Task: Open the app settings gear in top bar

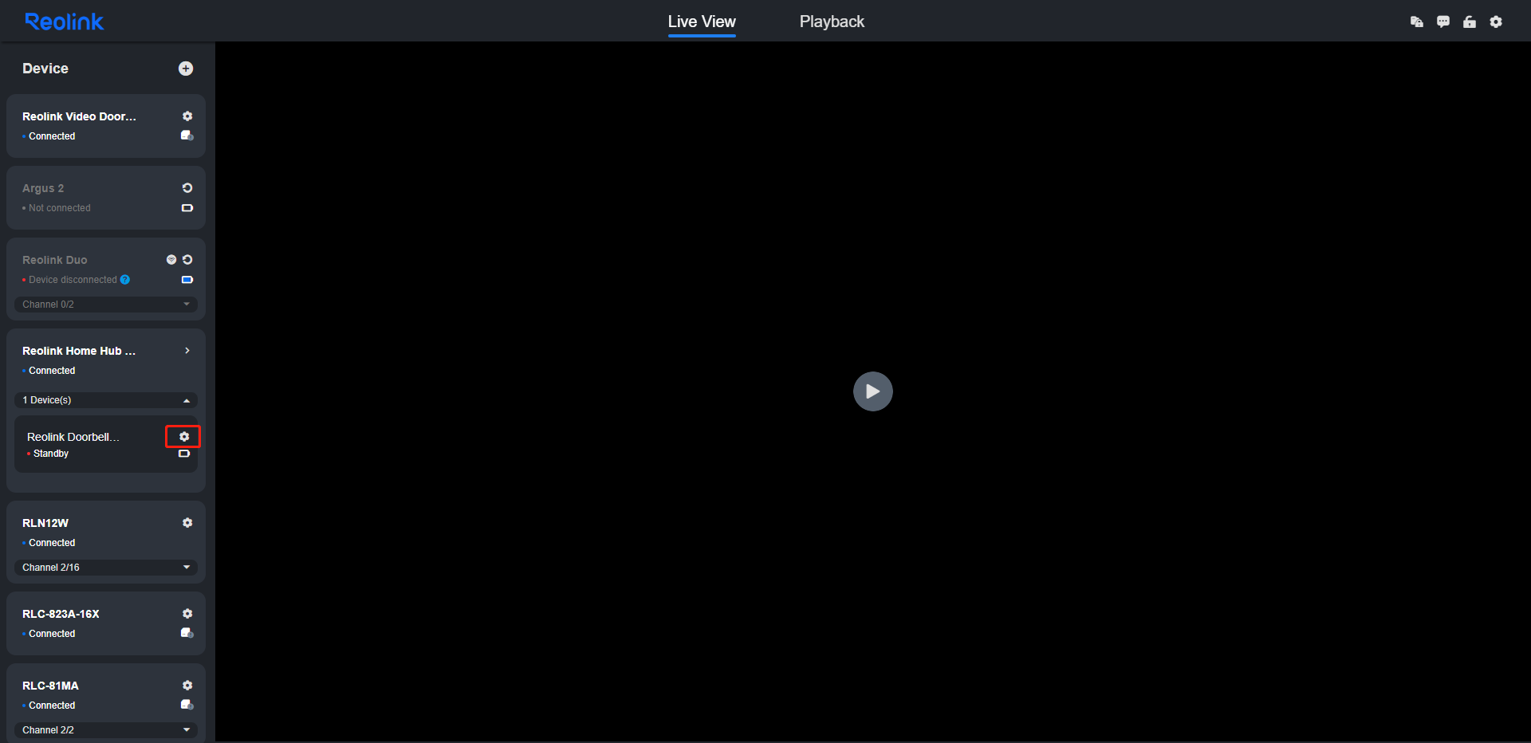Action: click(1496, 22)
